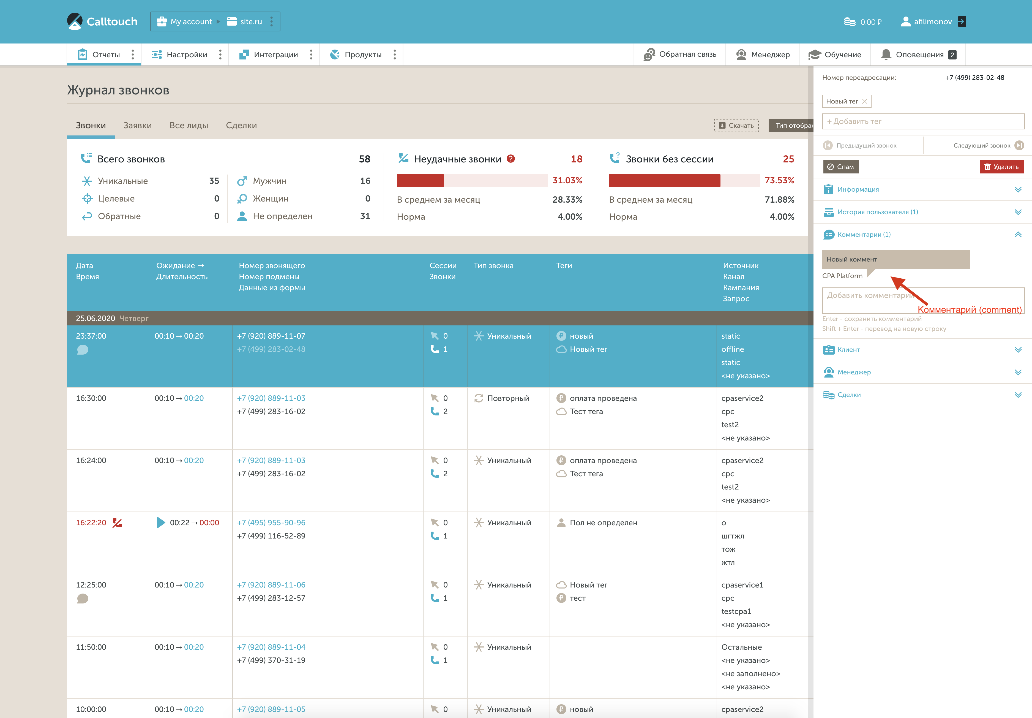This screenshot has height=718, width=1032.
Task: Log out via exit arrow icon
Action: point(962,21)
